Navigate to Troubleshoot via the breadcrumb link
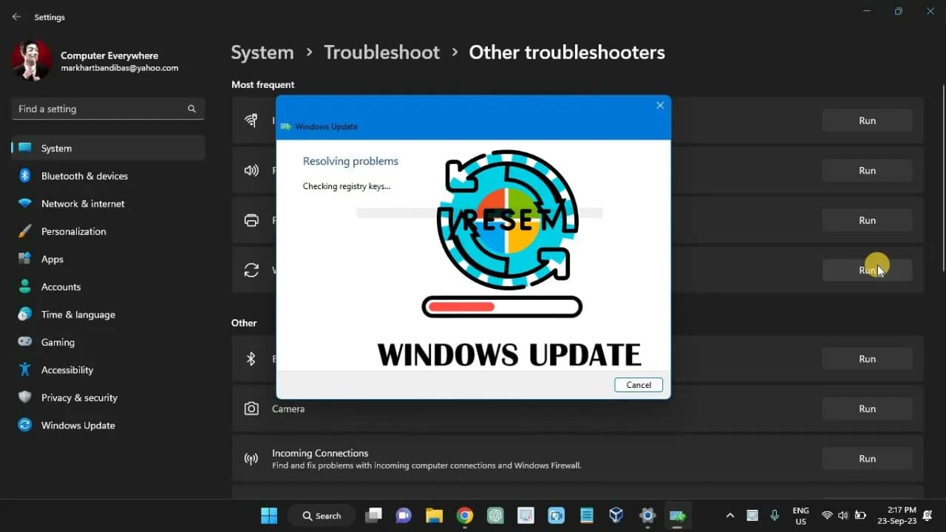Image resolution: width=946 pixels, height=532 pixels. coord(381,52)
